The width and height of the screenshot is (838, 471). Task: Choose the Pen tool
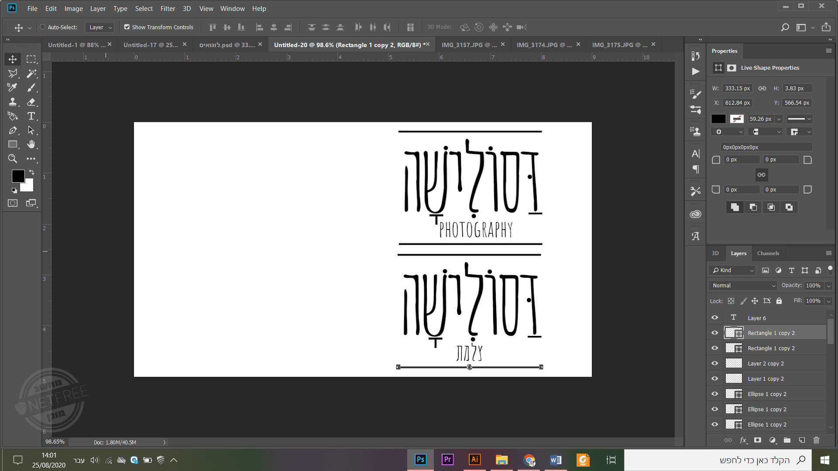(x=13, y=130)
